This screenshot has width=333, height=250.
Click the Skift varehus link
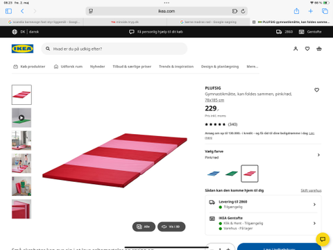point(311,190)
